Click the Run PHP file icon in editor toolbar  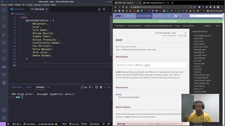click(99, 9)
